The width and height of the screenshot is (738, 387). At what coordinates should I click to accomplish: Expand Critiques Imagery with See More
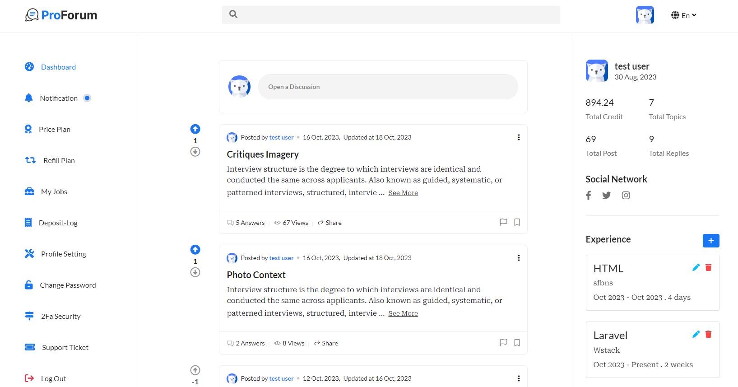403,193
